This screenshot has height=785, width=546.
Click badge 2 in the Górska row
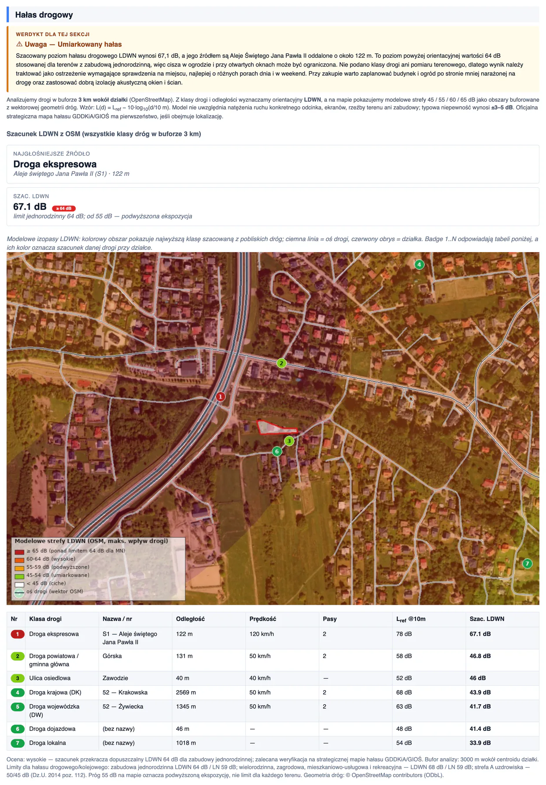coord(18,656)
